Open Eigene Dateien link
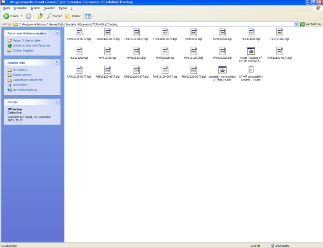This screenshot has width=323, height=248. [22, 75]
